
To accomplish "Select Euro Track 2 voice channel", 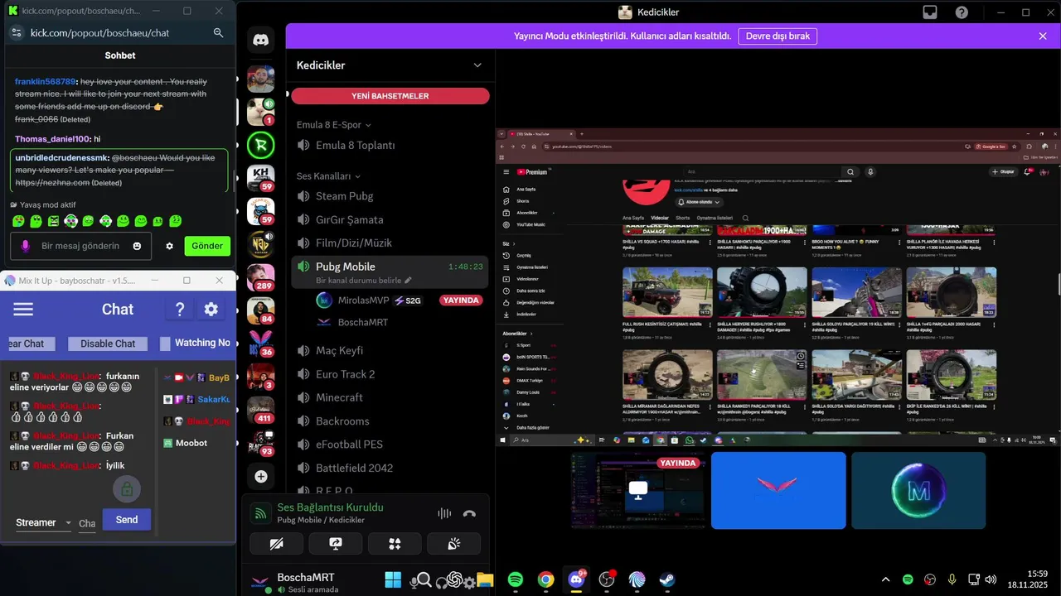I will [x=390, y=374].
